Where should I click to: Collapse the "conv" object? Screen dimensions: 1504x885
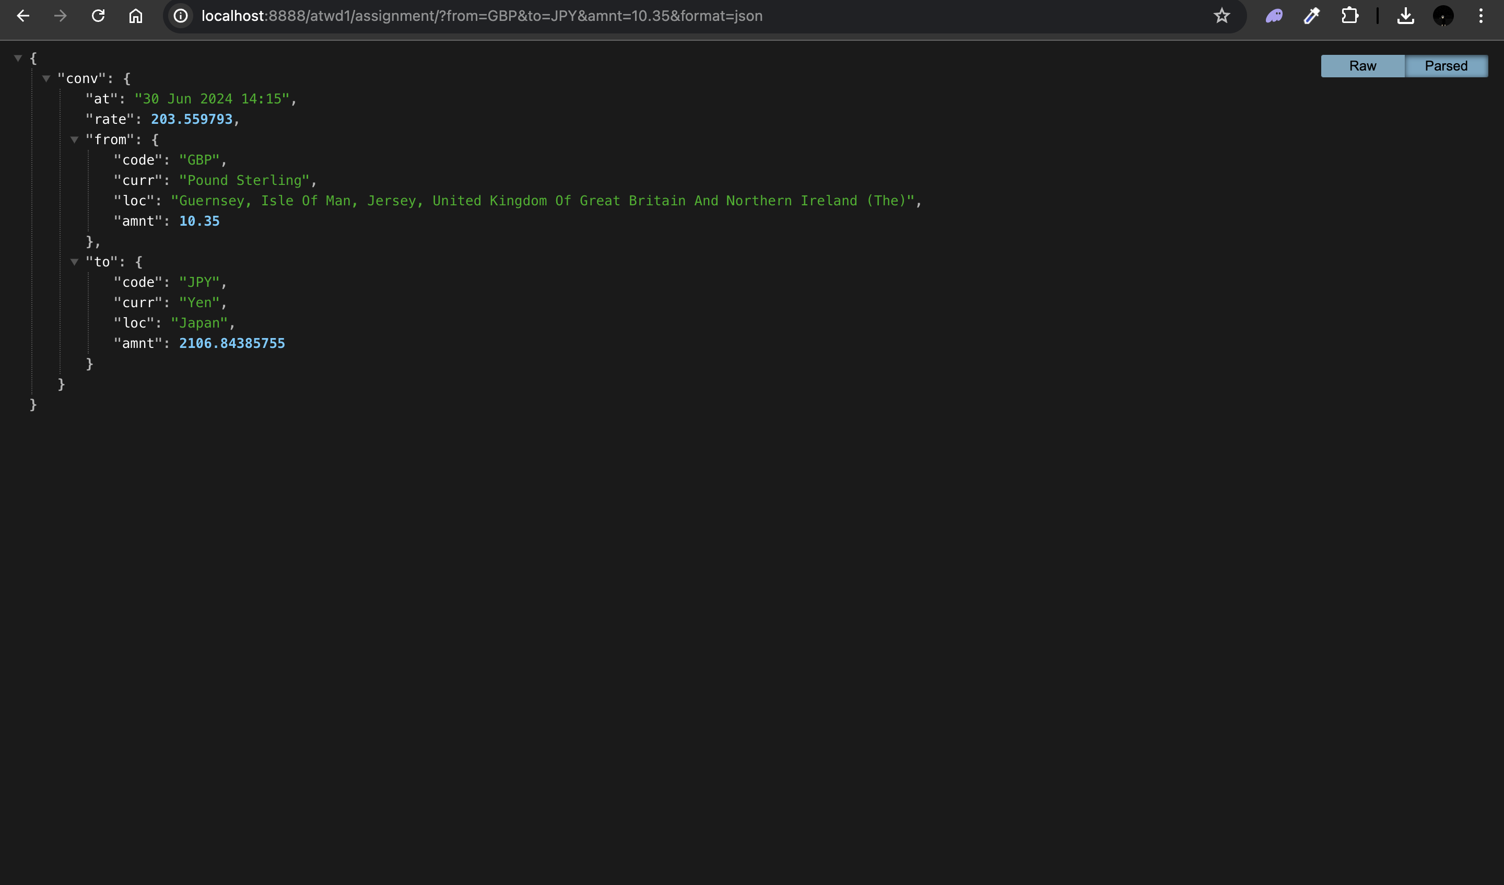click(x=46, y=78)
